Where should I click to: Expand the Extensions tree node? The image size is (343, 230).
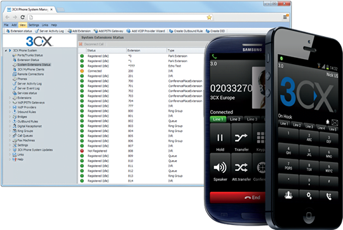[10, 98]
